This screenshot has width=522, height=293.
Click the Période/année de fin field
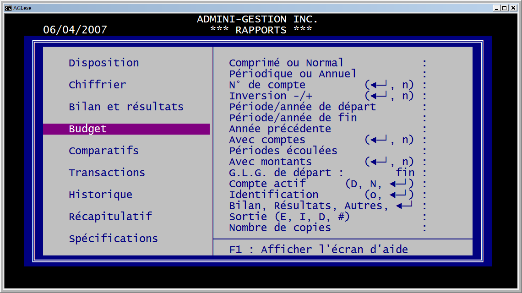click(293, 118)
